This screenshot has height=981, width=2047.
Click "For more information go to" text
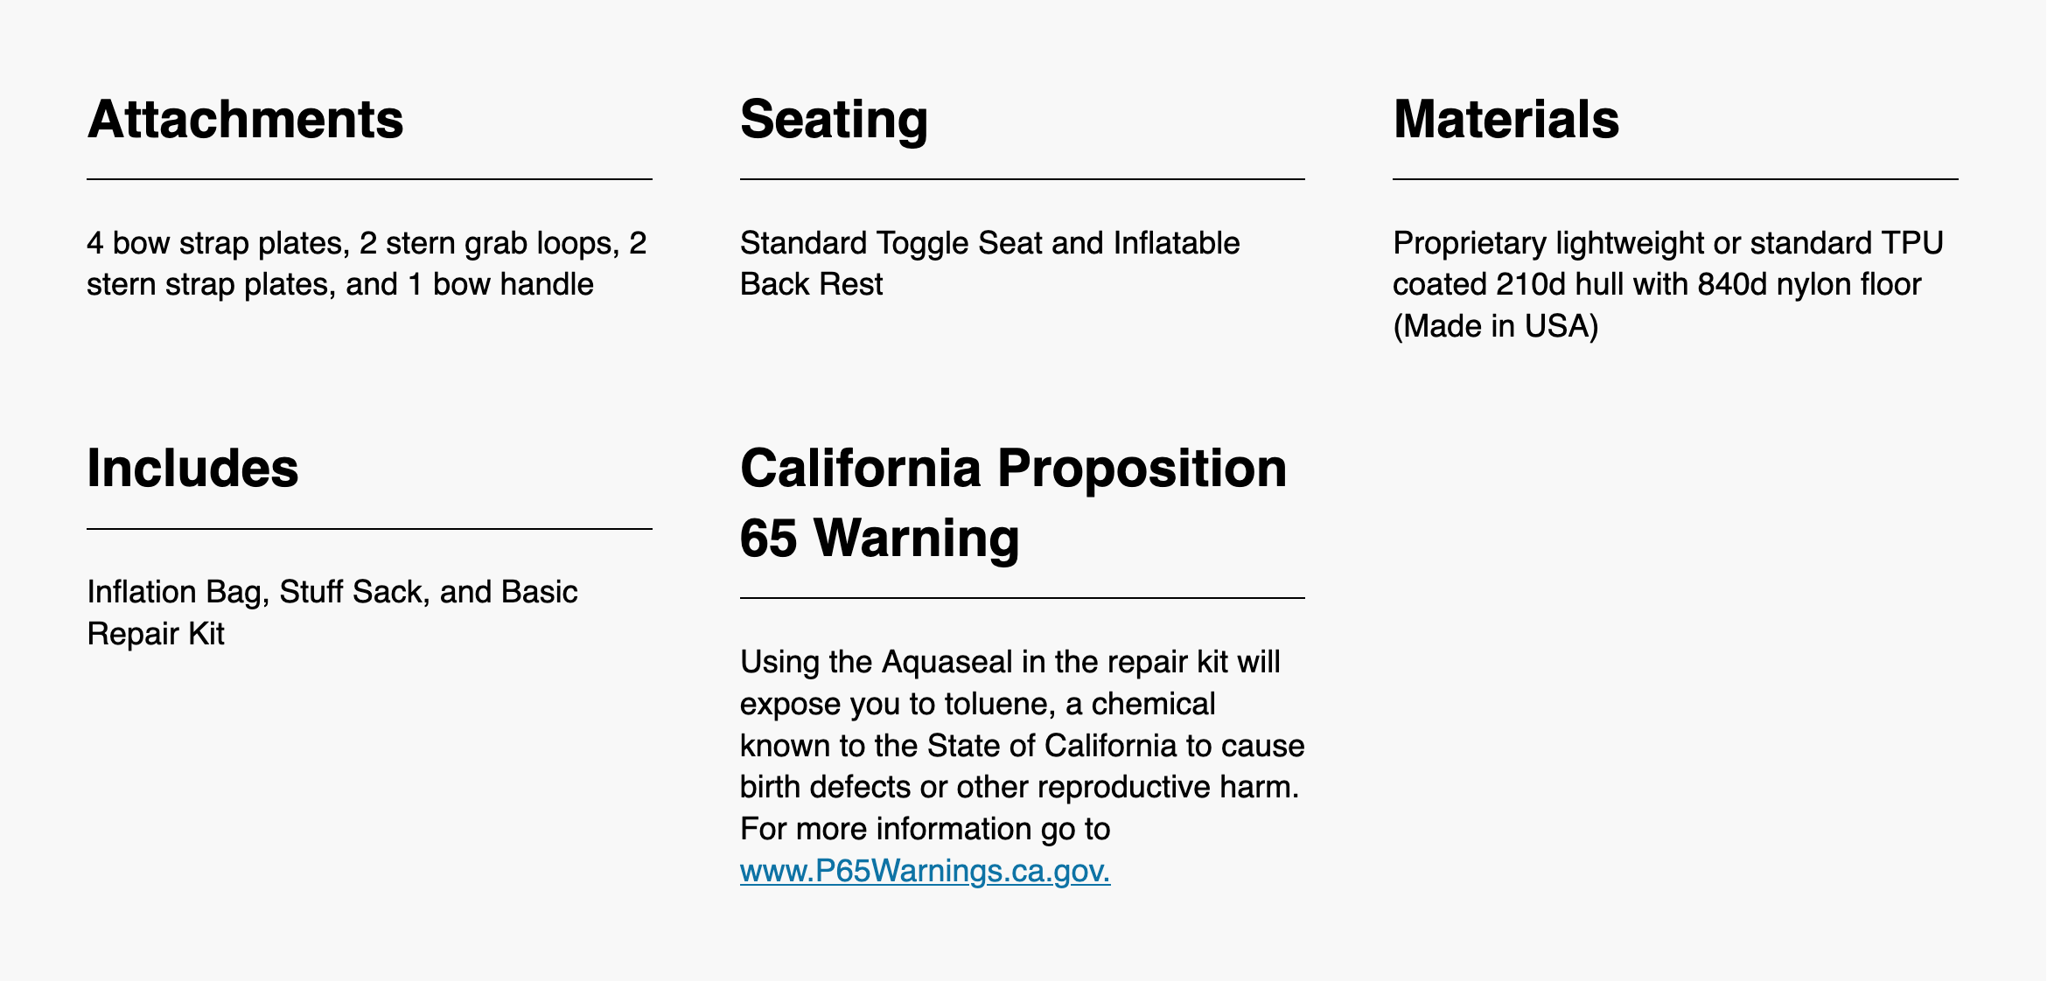tap(925, 829)
